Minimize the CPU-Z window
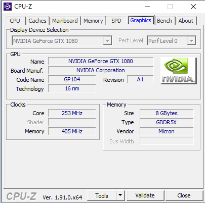Viewport: 205px width, 203px height. click(x=147, y=7)
